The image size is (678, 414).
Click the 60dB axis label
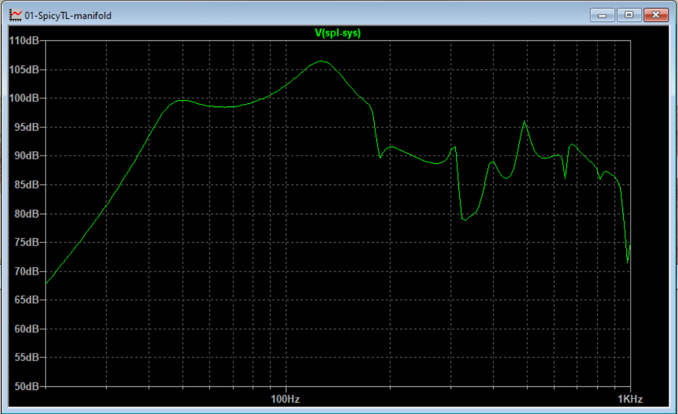click(x=27, y=329)
